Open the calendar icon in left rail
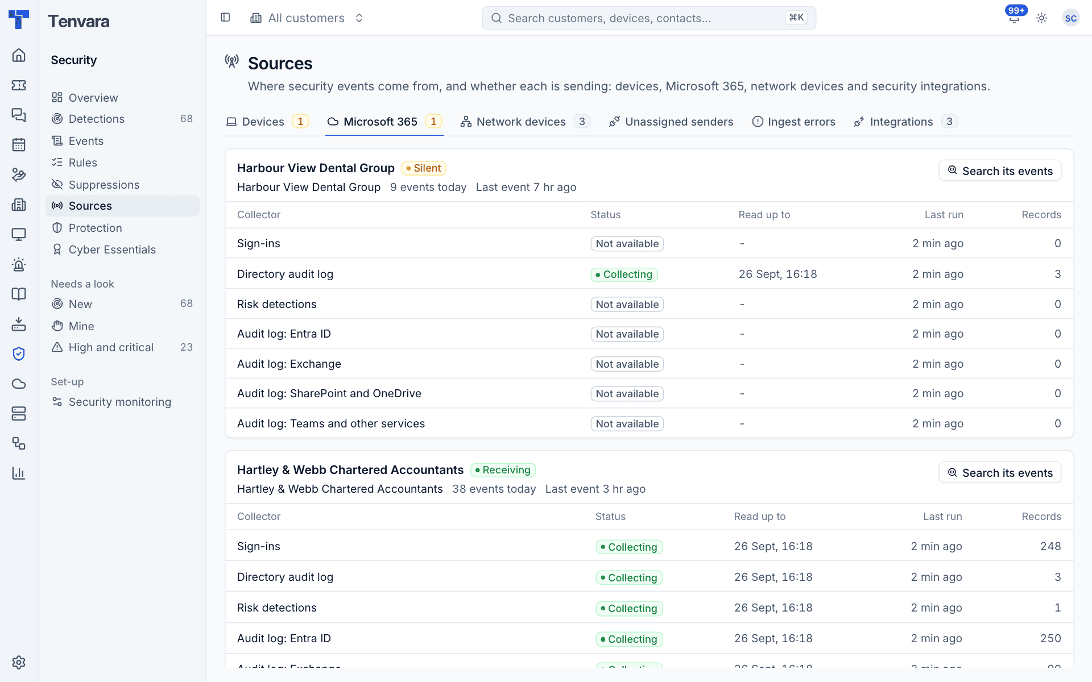 (19, 144)
